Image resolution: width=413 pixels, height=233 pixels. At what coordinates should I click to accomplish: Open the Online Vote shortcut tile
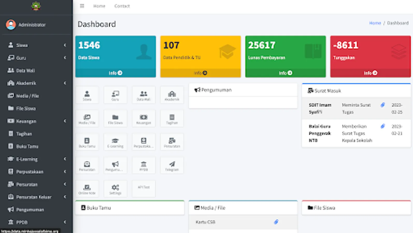point(87,189)
